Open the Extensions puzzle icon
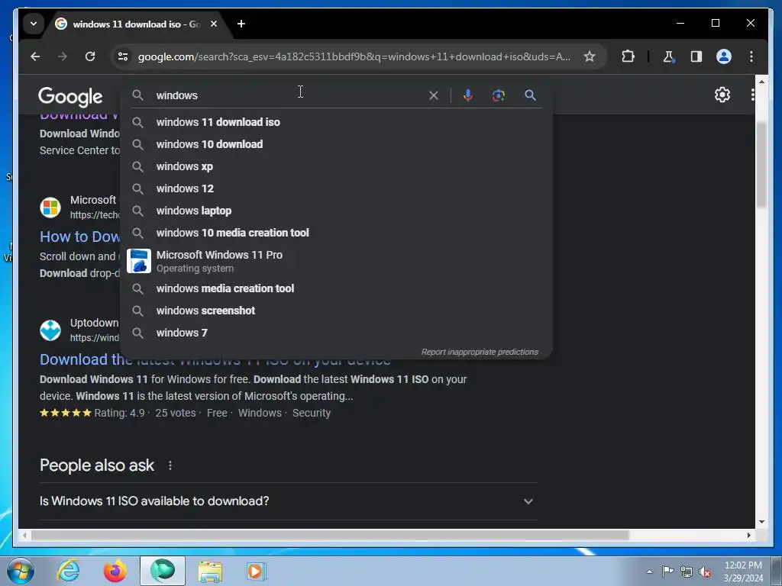The height and width of the screenshot is (586, 782). (628, 56)
